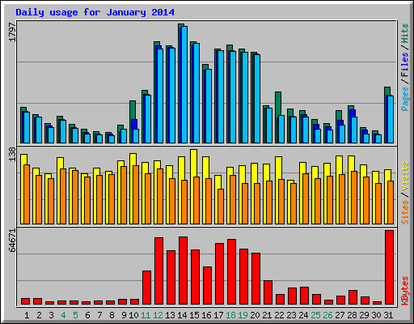414x324 pixels.
Task: Click the red KBytes bar for day 11
Action: 146,288
